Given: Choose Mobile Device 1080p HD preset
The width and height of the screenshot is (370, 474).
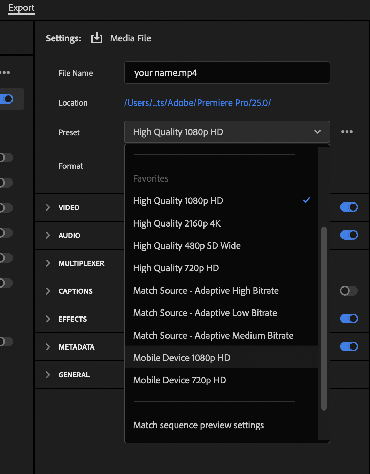Looking at the screenshot, I should (x=182, y=358).
